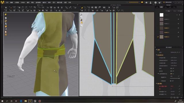Screen dimensions: 184x103
Task: Click the 增加 add button in fabric list
Action: (x=168, y=11)
